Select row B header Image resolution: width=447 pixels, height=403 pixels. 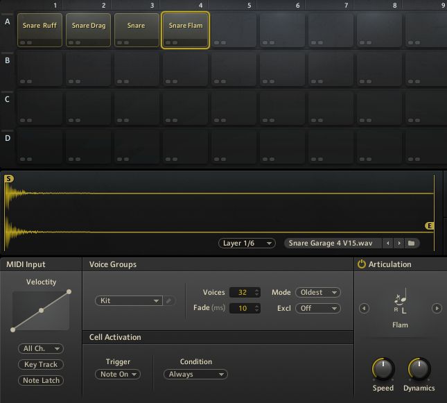(8, 60)
